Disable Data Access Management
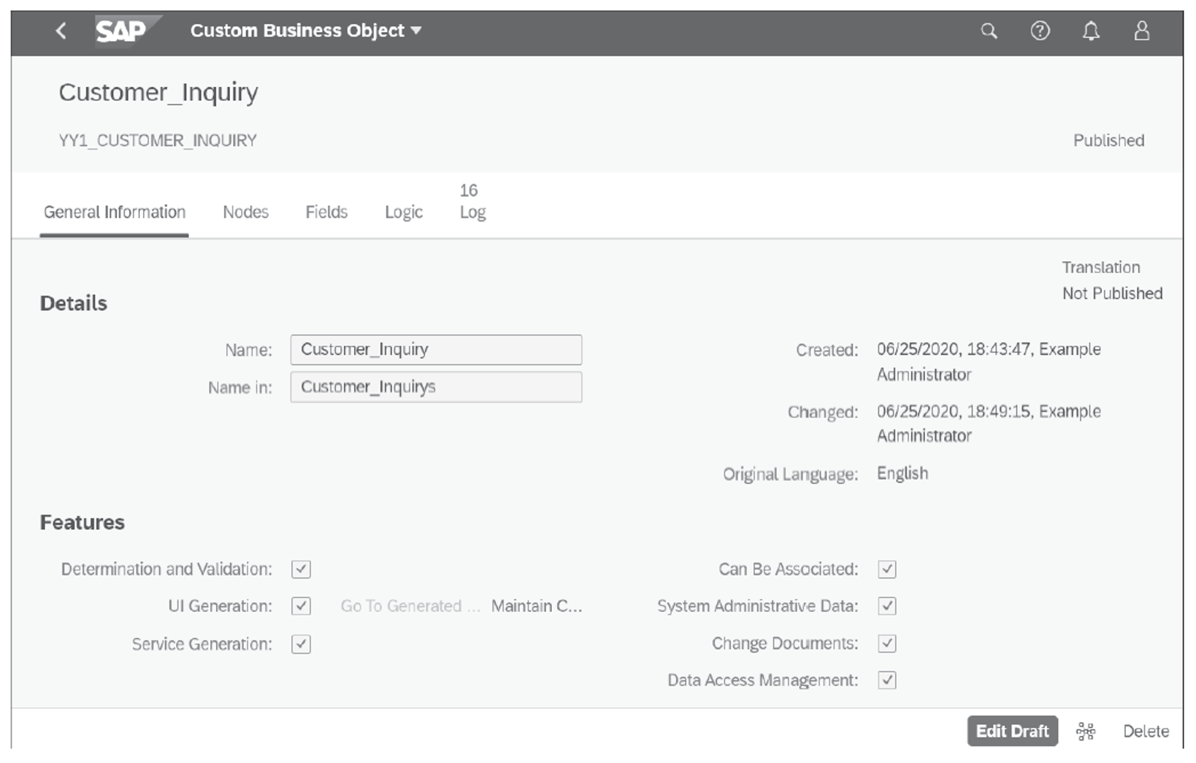 coord(887,680)
